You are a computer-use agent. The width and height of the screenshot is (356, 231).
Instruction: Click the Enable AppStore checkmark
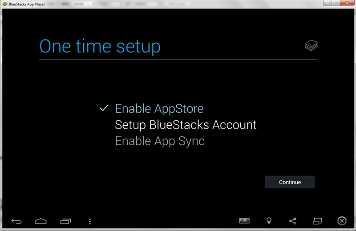coord(104,108)
